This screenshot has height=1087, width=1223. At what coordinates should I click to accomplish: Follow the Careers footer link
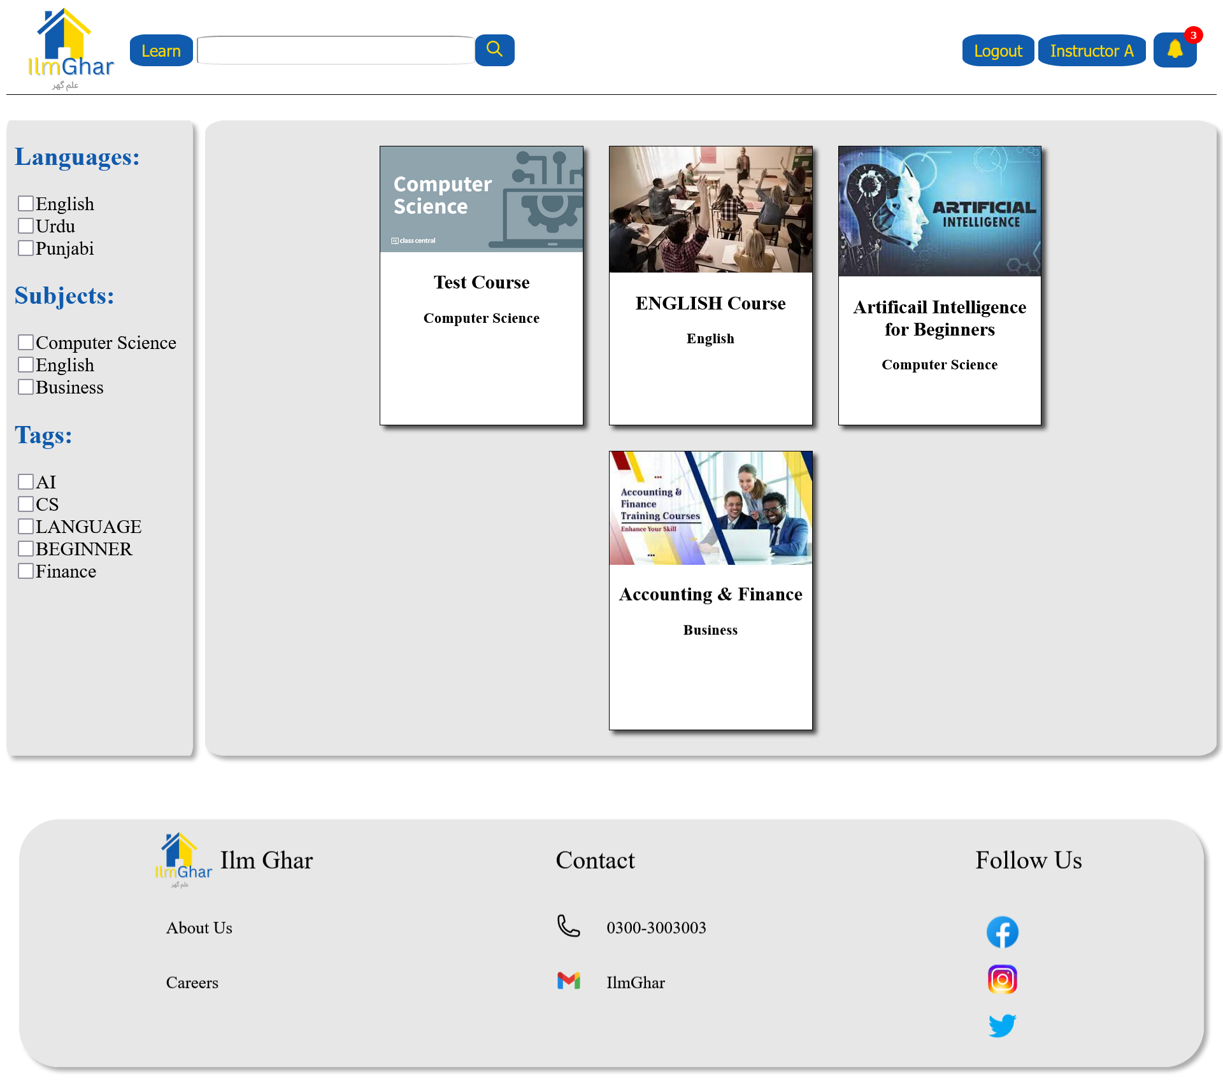coord(192,983)
